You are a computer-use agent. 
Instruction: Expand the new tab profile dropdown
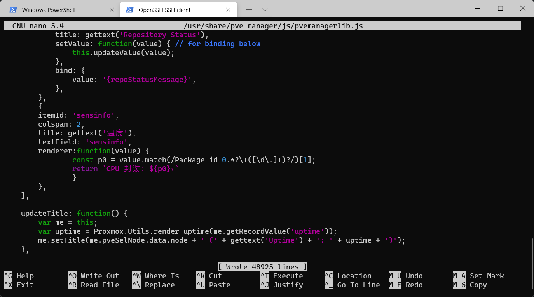pos(265,10)
